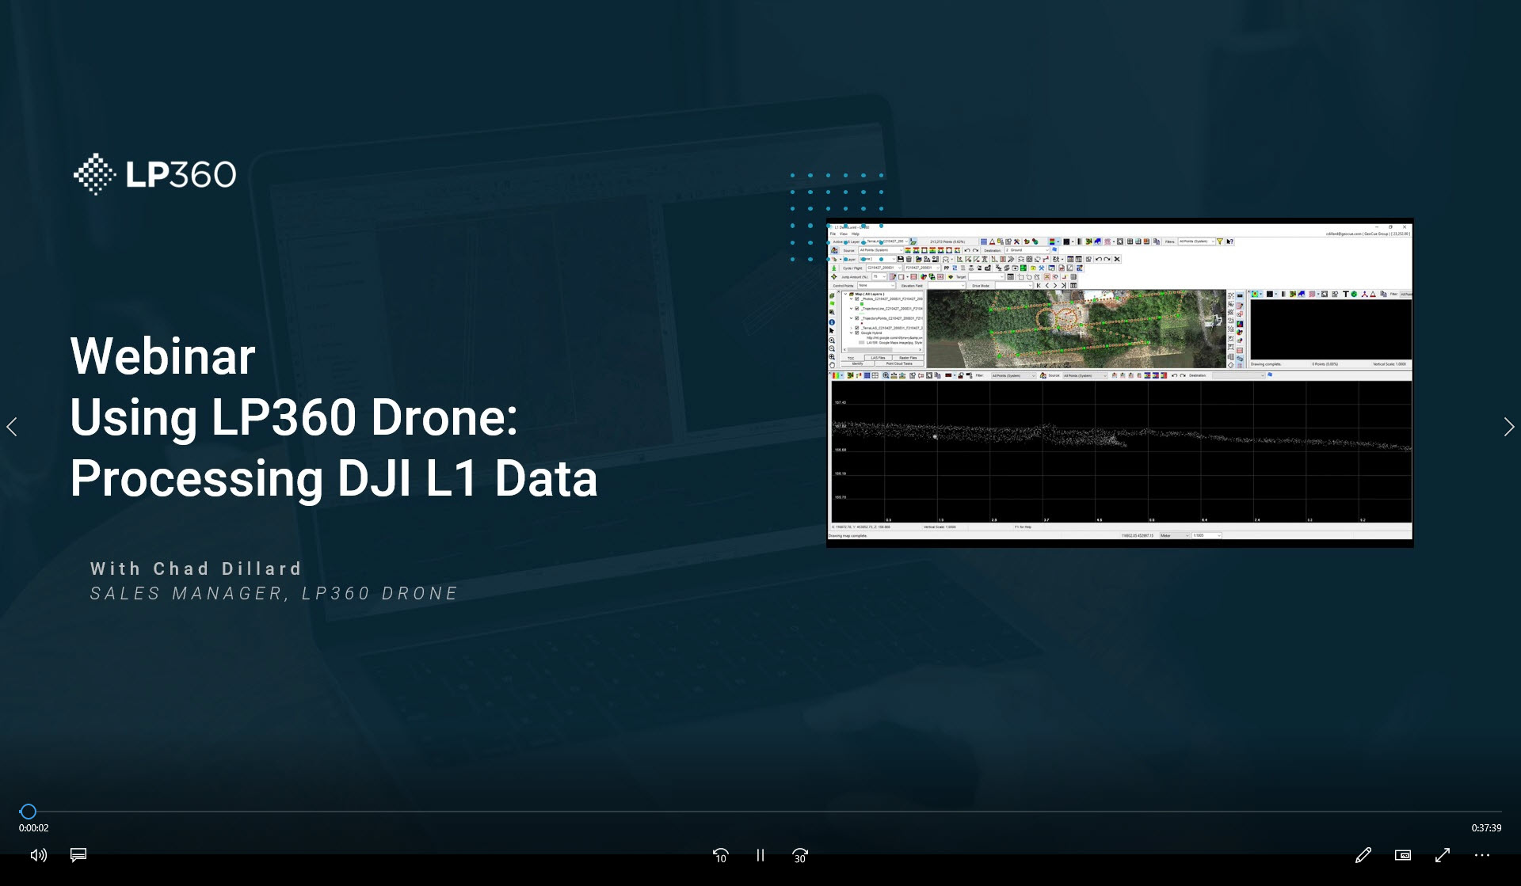Click the Pan (hand) tool in map sidebar
Viewport: 1521px width, 886px height.
(832, 363)
